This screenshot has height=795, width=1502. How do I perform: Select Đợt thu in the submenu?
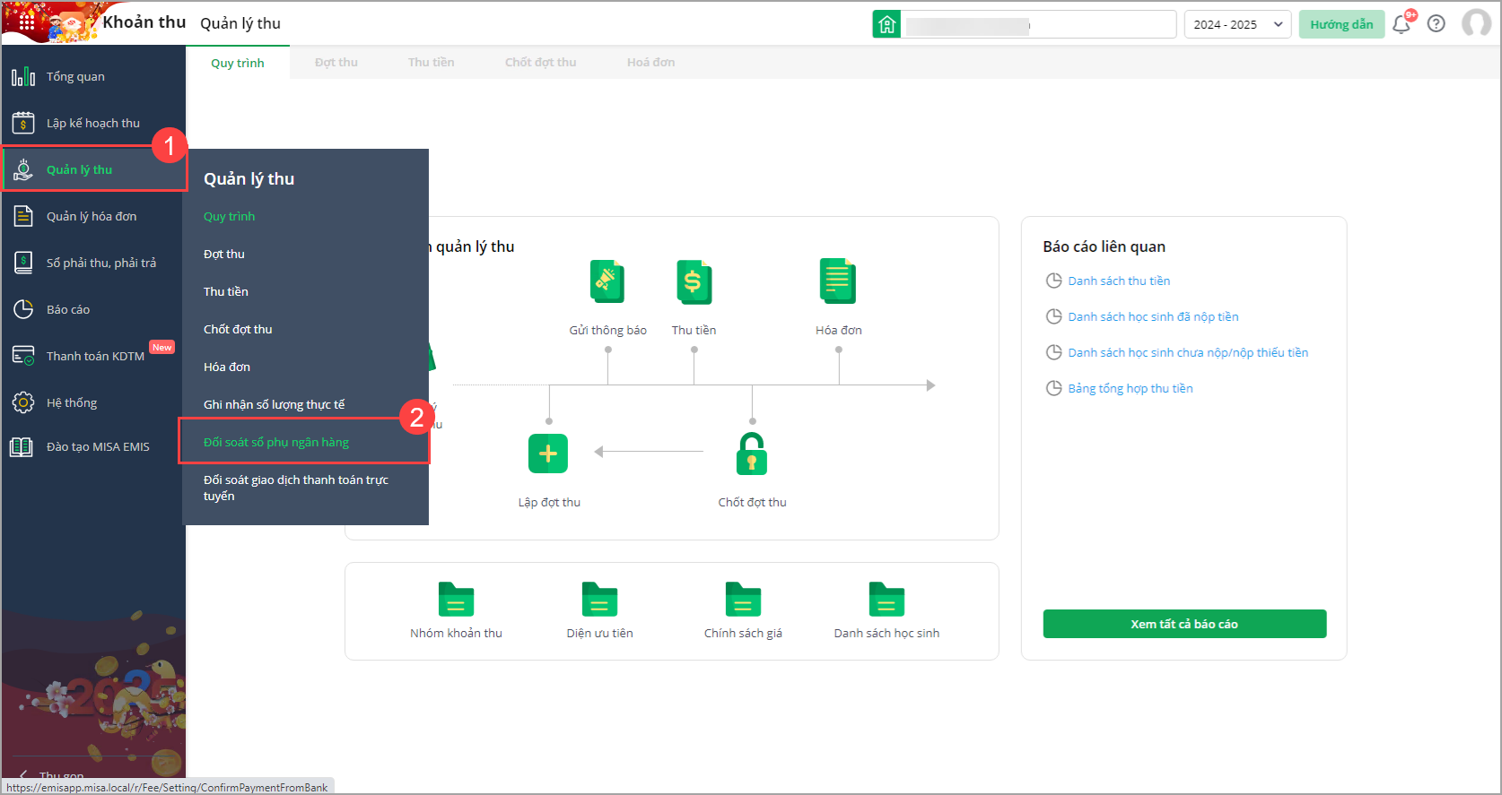(x=224, y=254)
